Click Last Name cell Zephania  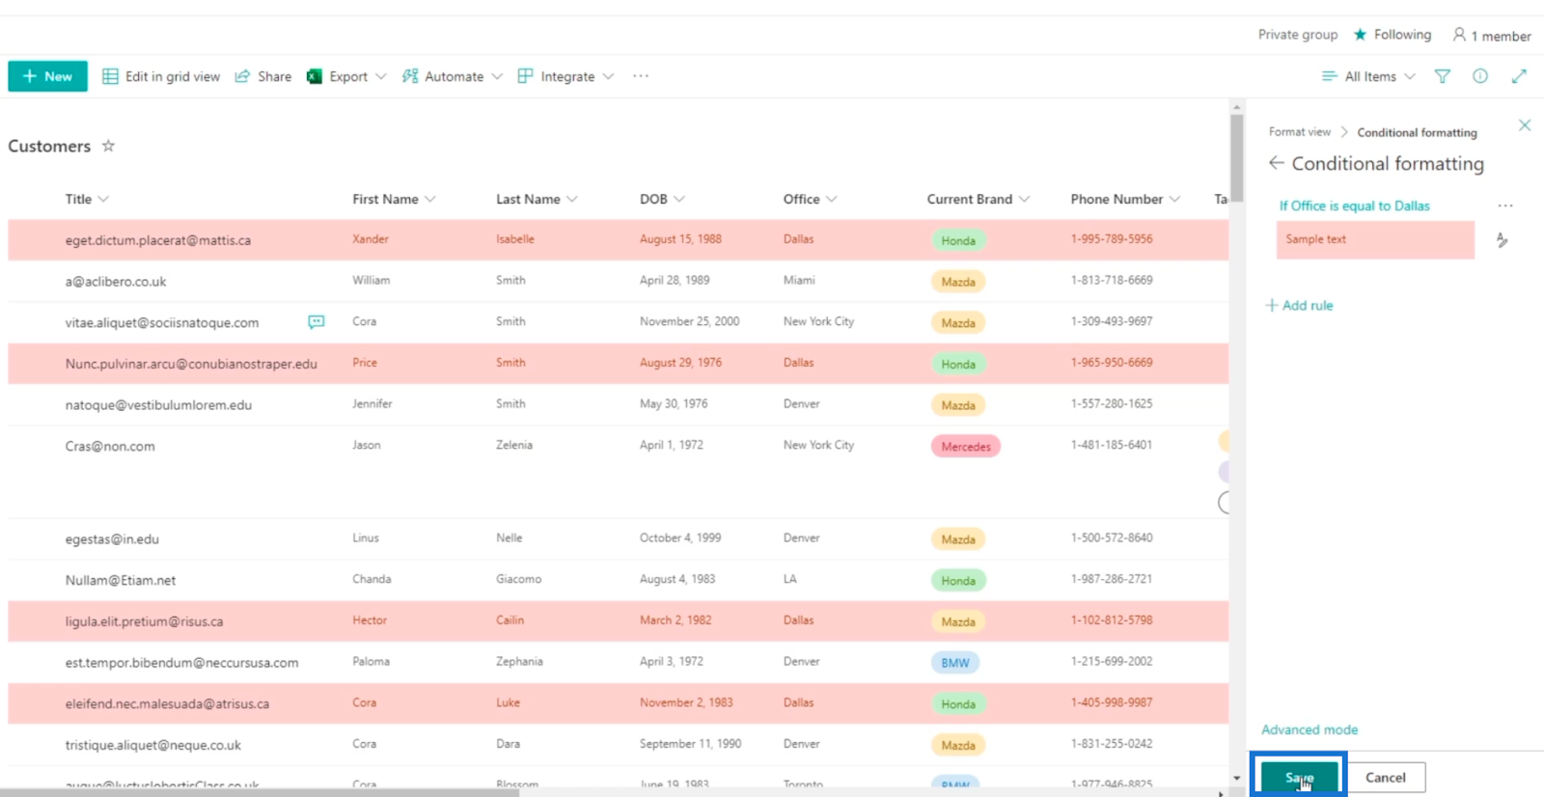[519, 662]
